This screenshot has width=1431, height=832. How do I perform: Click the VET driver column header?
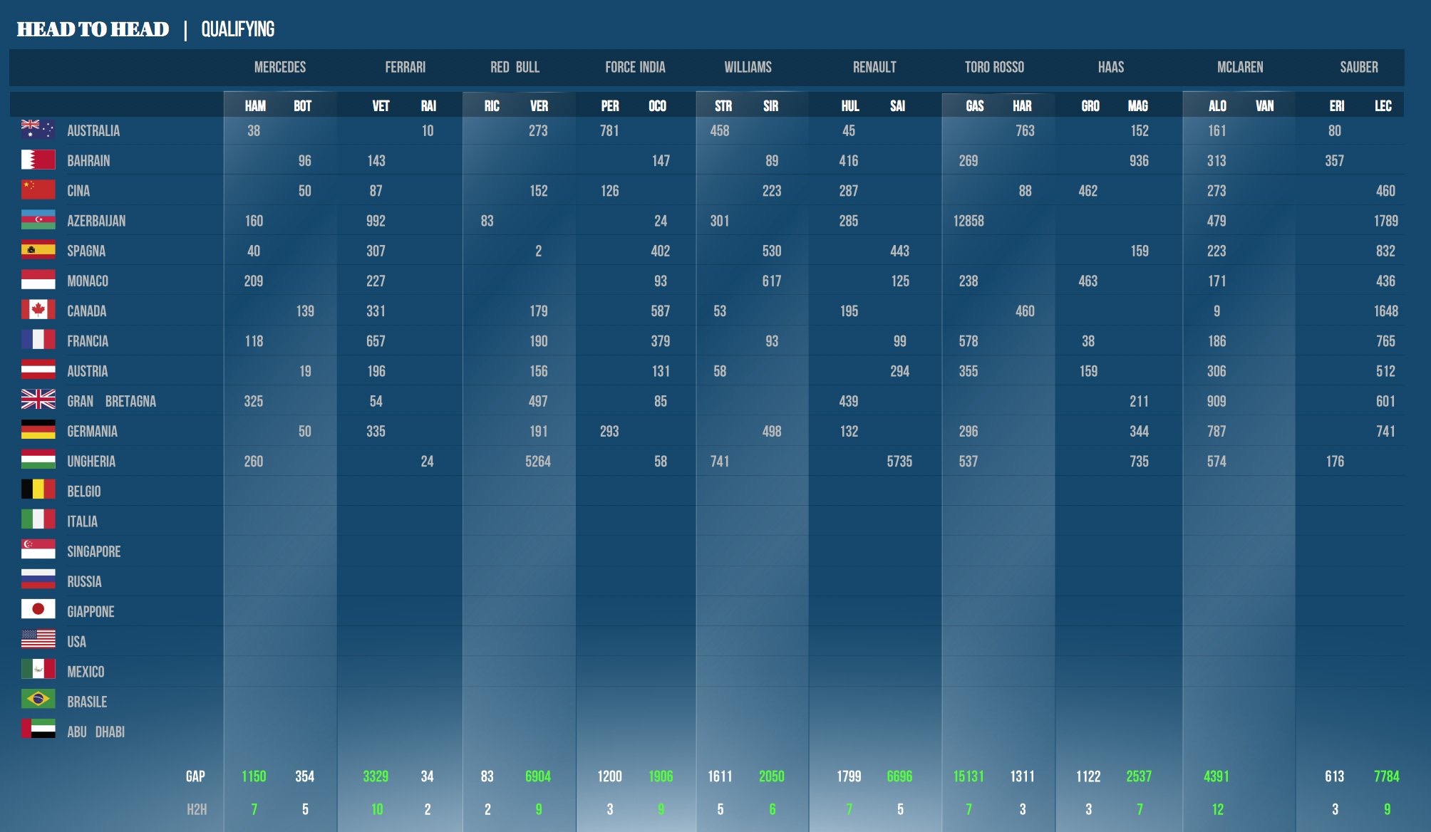pyautogui.click(x=381, y=106)
